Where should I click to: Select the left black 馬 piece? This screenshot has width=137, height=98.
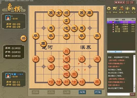(x=51, y=28)
